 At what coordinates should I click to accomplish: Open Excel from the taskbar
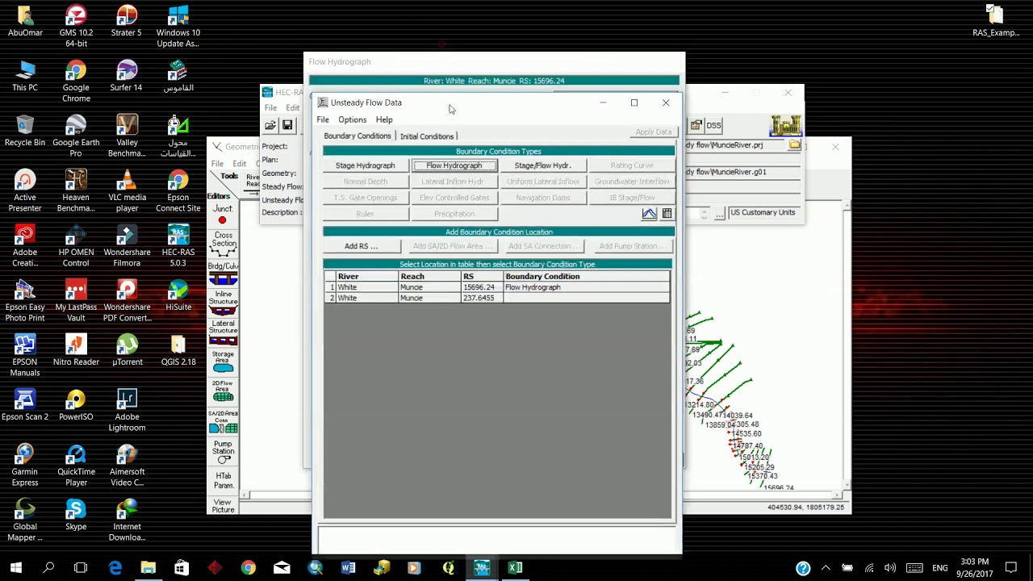tap(515, 568)
